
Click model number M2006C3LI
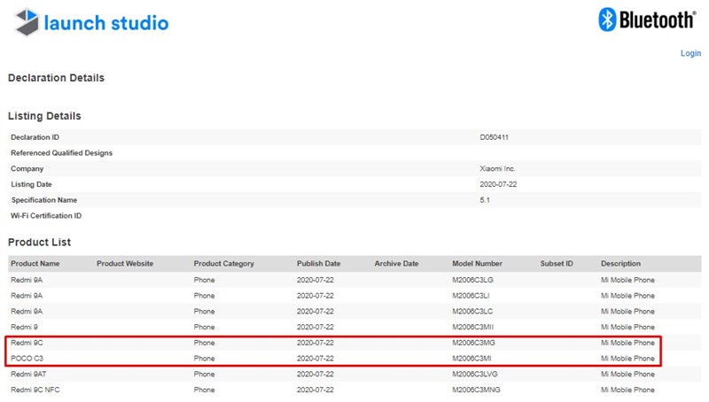click(x=471, y=296)
